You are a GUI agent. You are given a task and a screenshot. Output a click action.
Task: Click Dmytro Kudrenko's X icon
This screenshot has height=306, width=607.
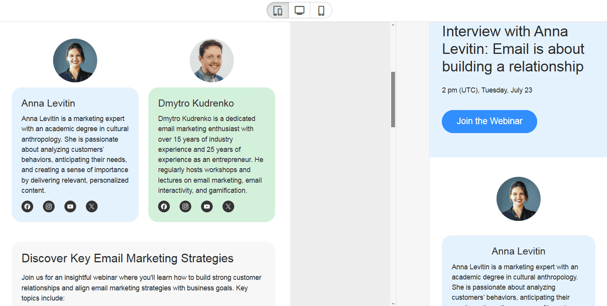pos(228,206)
